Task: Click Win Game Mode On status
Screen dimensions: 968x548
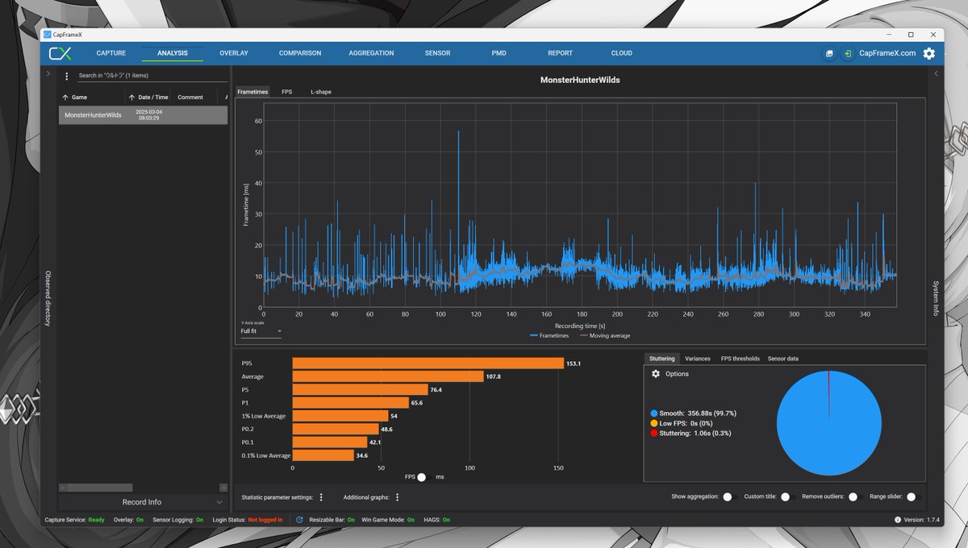Action: coord(388,520)
